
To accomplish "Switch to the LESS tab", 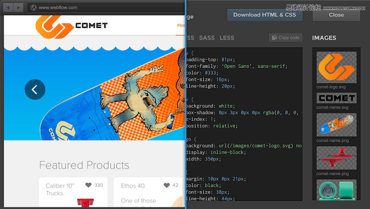I will click(x=227, y=38).
